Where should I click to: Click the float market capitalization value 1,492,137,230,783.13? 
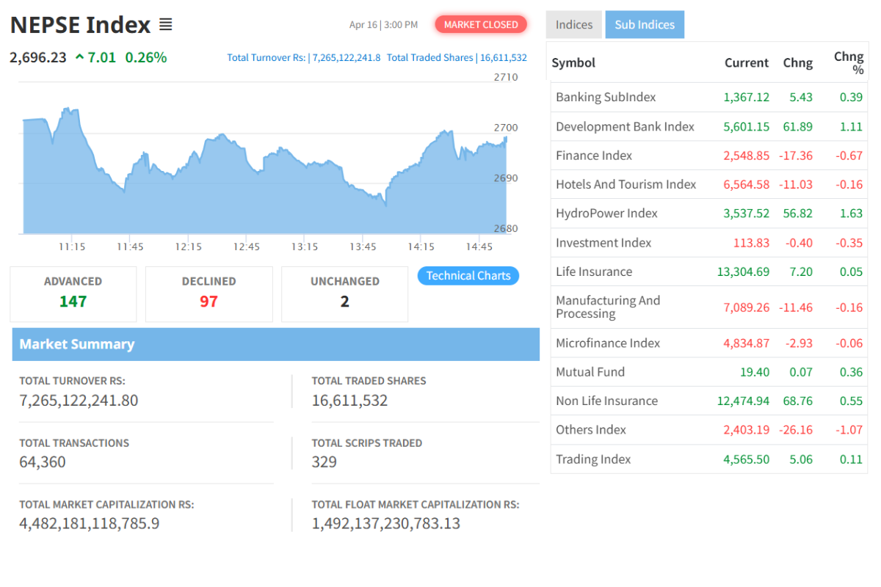(386, 524)
